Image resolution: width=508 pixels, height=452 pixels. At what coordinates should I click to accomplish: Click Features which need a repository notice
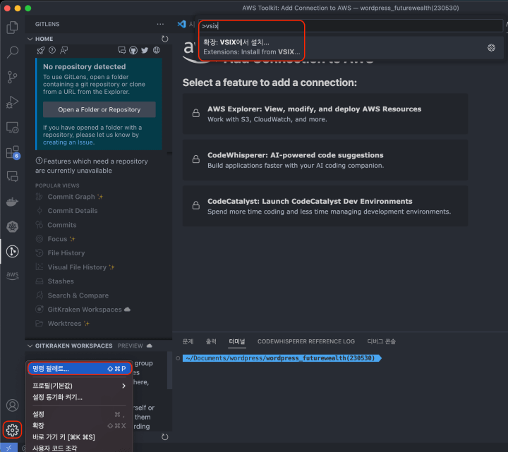click(x=92, y=166)
